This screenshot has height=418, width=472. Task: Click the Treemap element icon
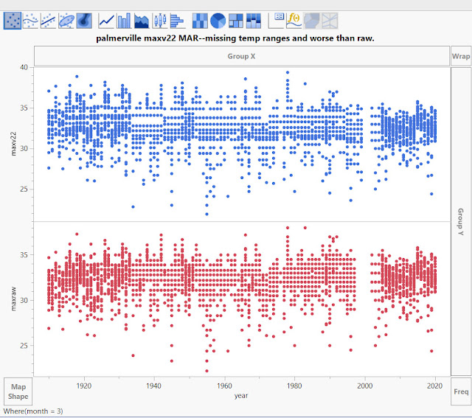click(x=236, y=21)
